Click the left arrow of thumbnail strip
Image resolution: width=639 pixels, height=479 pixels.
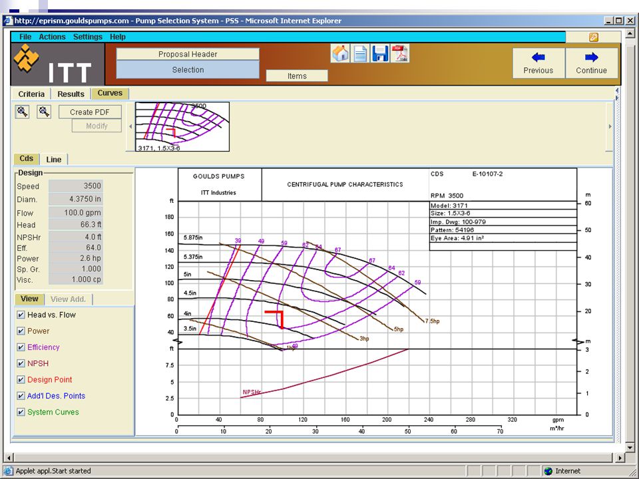point(130,126)
